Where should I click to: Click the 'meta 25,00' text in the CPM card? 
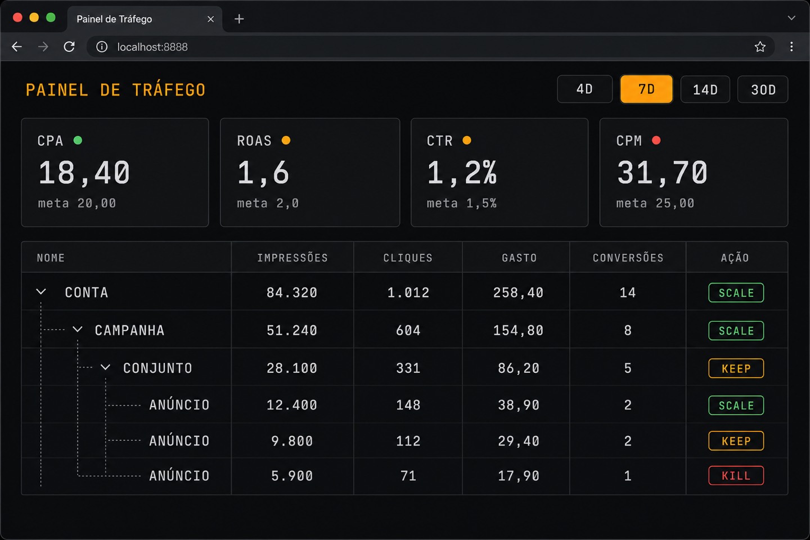click(655, 203)
